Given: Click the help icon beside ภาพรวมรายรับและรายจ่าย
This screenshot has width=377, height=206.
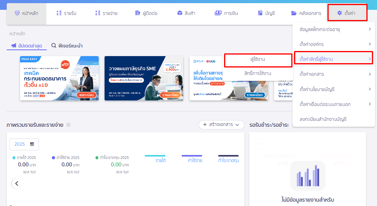Looking at the screenshot, I should [x=68, y=125].
